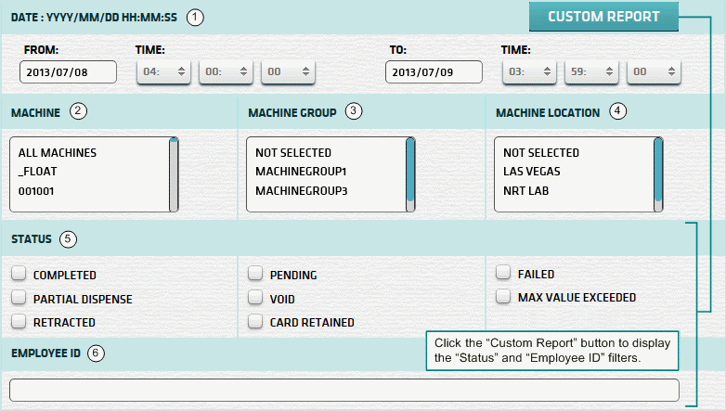Image resolution: width=726 pixels, height=411 pixels.
Task: Adjust the FROM minutes spinner
Action: (226, 72)
